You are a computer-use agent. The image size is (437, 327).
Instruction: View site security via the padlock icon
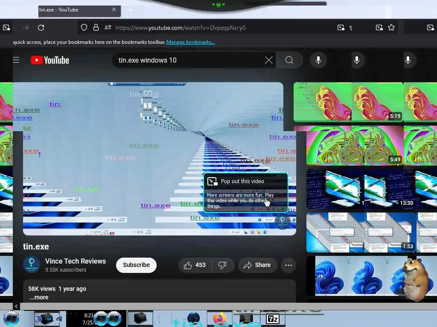coord(96,27)
